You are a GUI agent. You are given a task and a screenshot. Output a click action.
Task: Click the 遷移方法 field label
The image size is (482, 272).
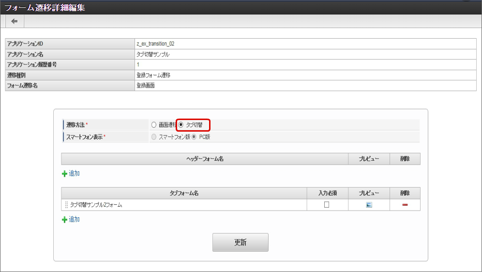(75, 125)
